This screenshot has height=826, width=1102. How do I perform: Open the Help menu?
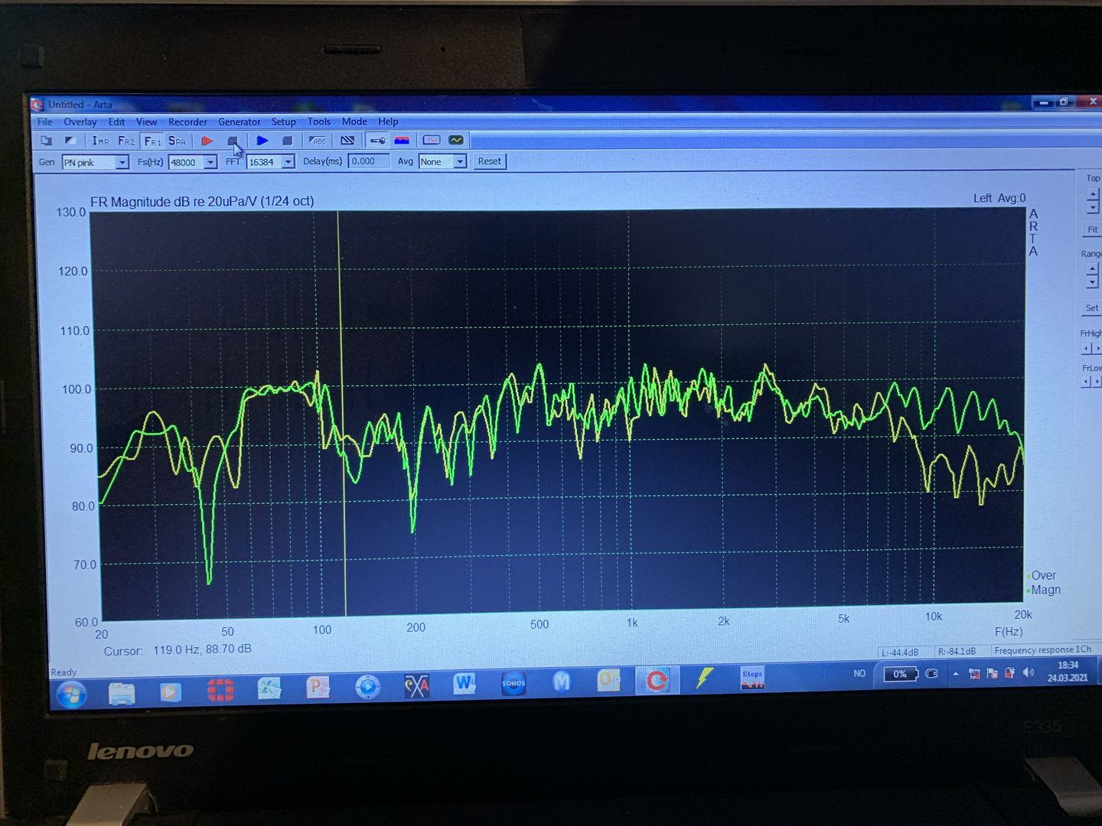tap(388, 122)
